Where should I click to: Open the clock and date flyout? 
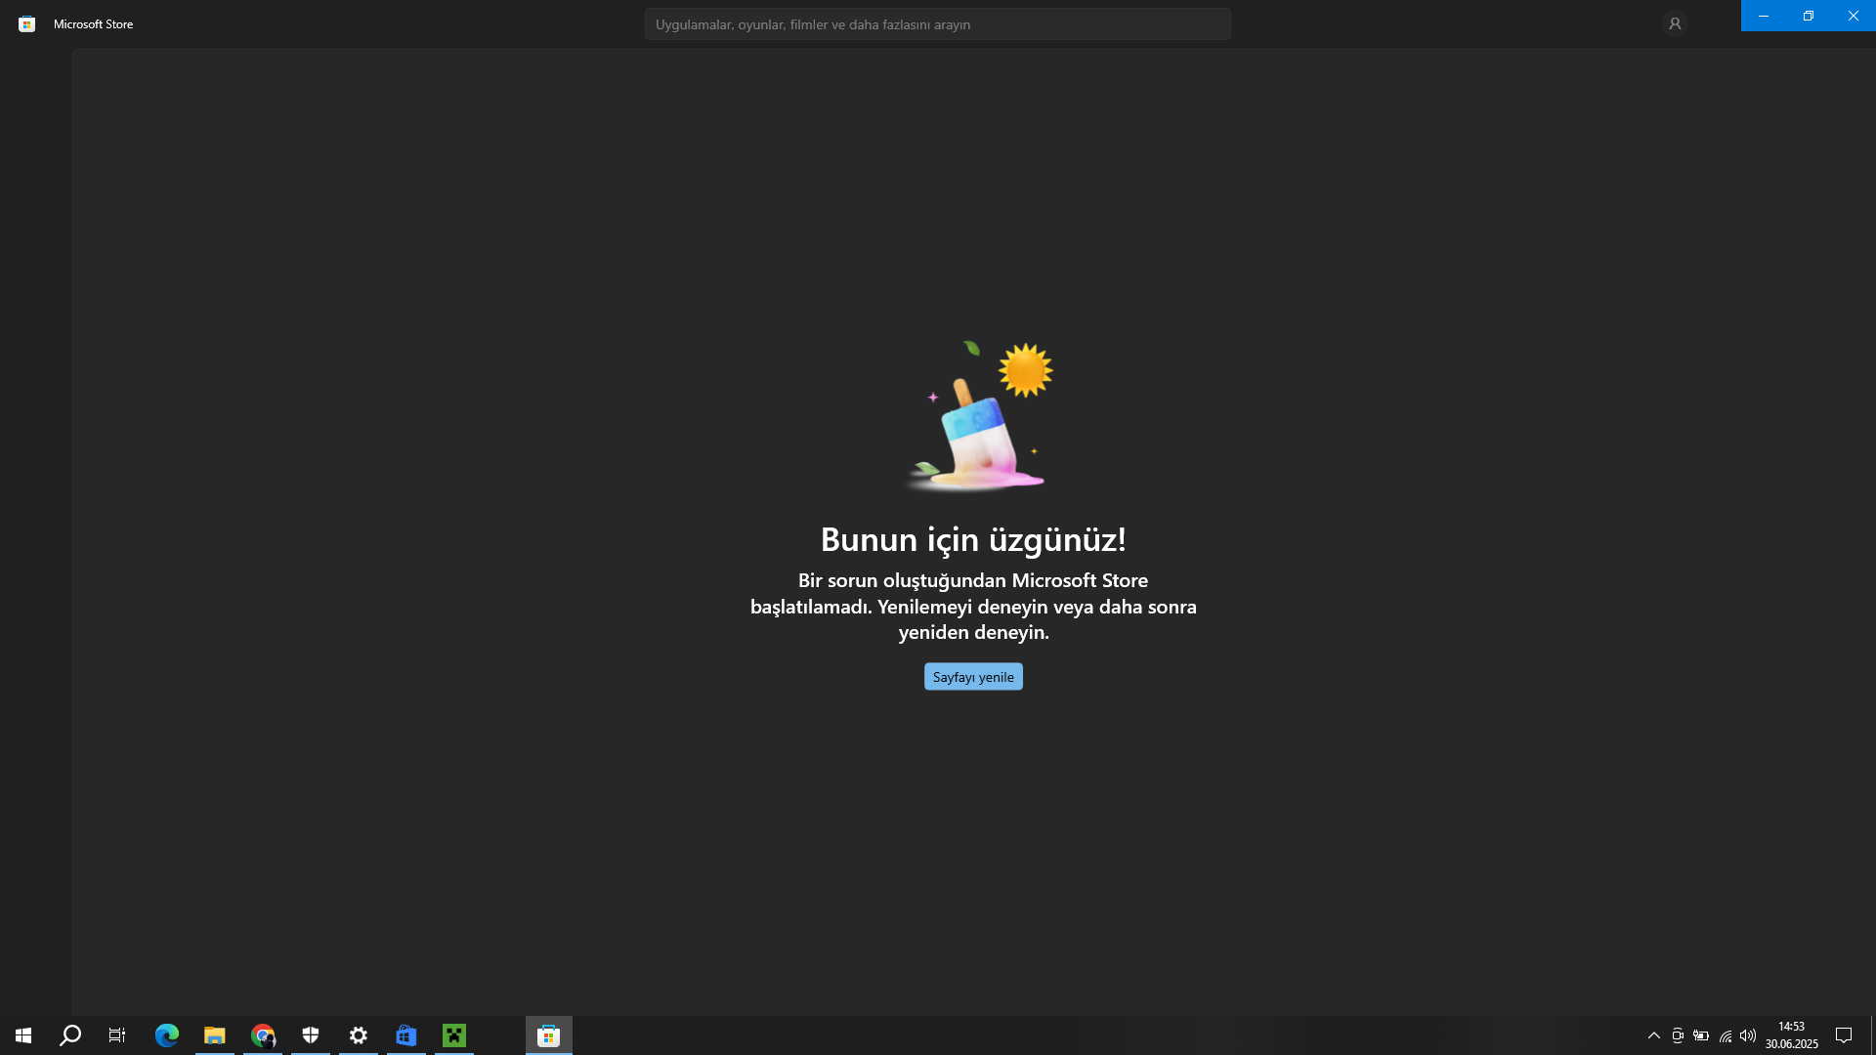[1791, 1035]
